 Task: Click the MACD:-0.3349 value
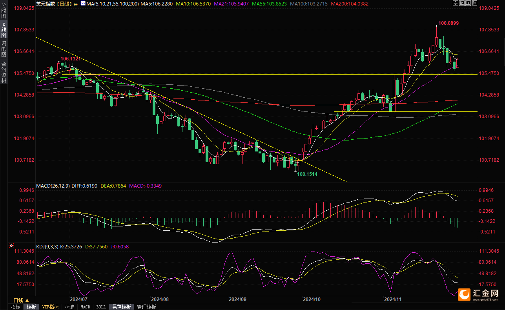tap(145, 186)
